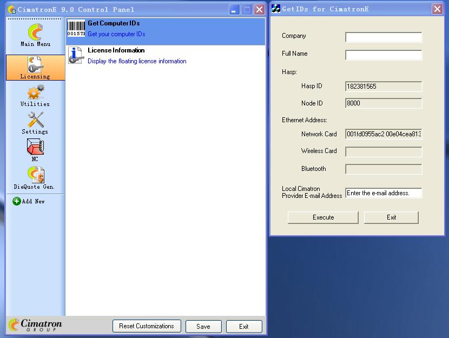Click the Wireless Card field
Image resolution: width=449 pixels, height=338 pixels.
[x=384, y=151]
